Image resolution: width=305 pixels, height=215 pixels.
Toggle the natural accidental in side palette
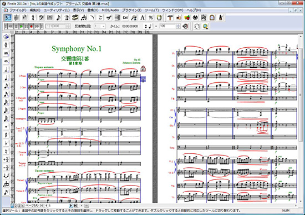coord(6,151)
